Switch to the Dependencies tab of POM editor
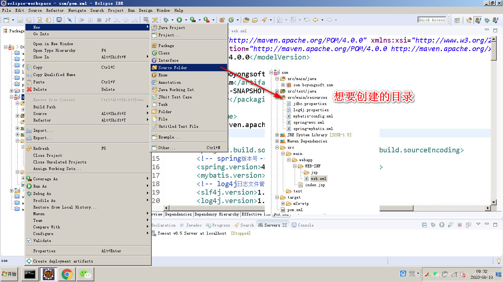The height and width of the screenshot is (282, 503). pos(178,214)
